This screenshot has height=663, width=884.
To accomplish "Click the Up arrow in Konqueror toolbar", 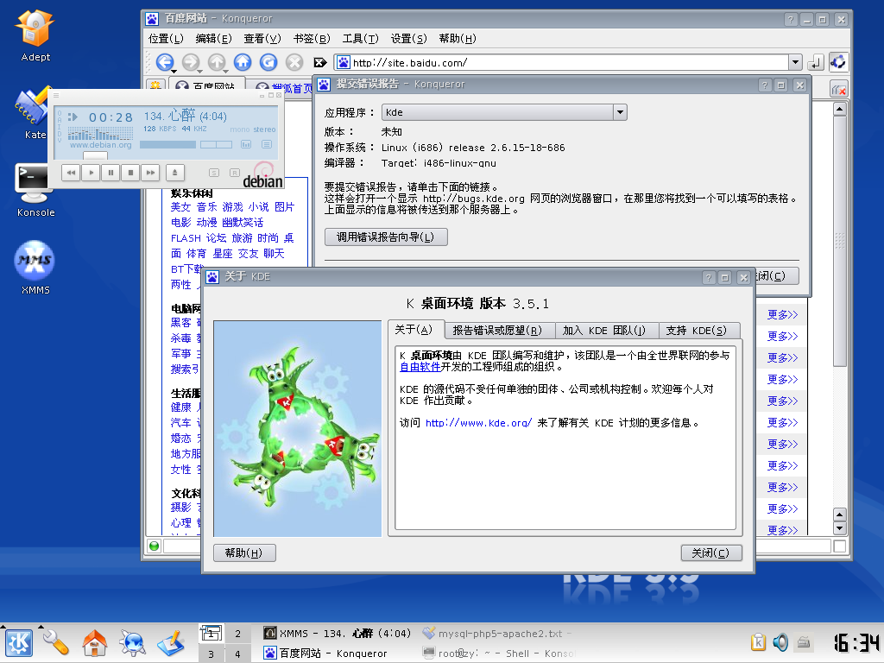I will coord(217,62).
